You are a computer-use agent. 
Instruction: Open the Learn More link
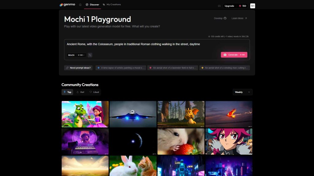point(239,18)
